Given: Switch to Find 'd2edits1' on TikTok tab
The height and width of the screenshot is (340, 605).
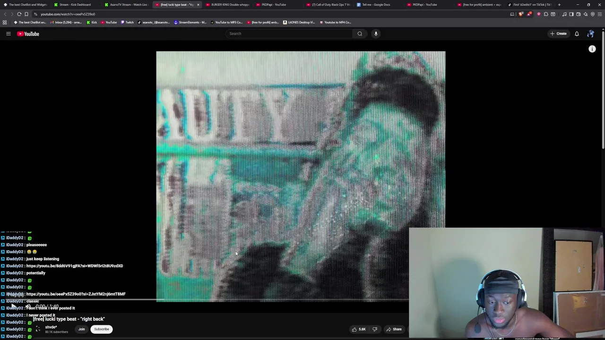Looking at the screenshot, I should pyautogui.click(x=529, y=5).
